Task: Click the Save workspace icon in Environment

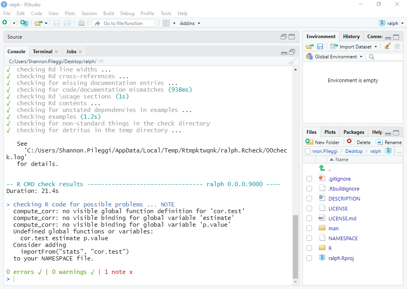Action: click(x=320, y=46)
